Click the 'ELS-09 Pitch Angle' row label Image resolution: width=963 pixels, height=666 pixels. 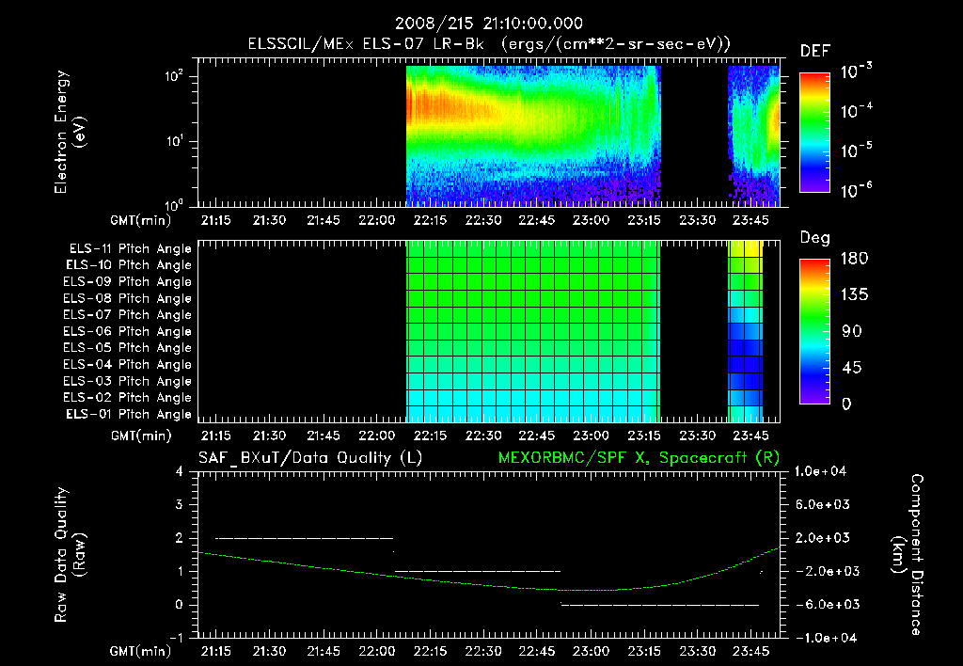(128, 282)
